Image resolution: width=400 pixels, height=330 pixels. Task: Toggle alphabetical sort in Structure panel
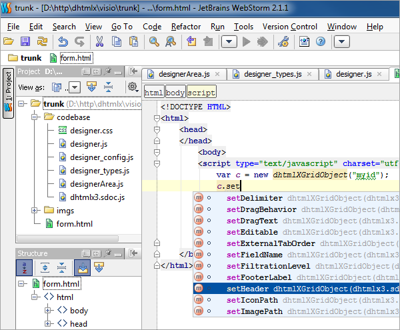[x=24, y=268]
